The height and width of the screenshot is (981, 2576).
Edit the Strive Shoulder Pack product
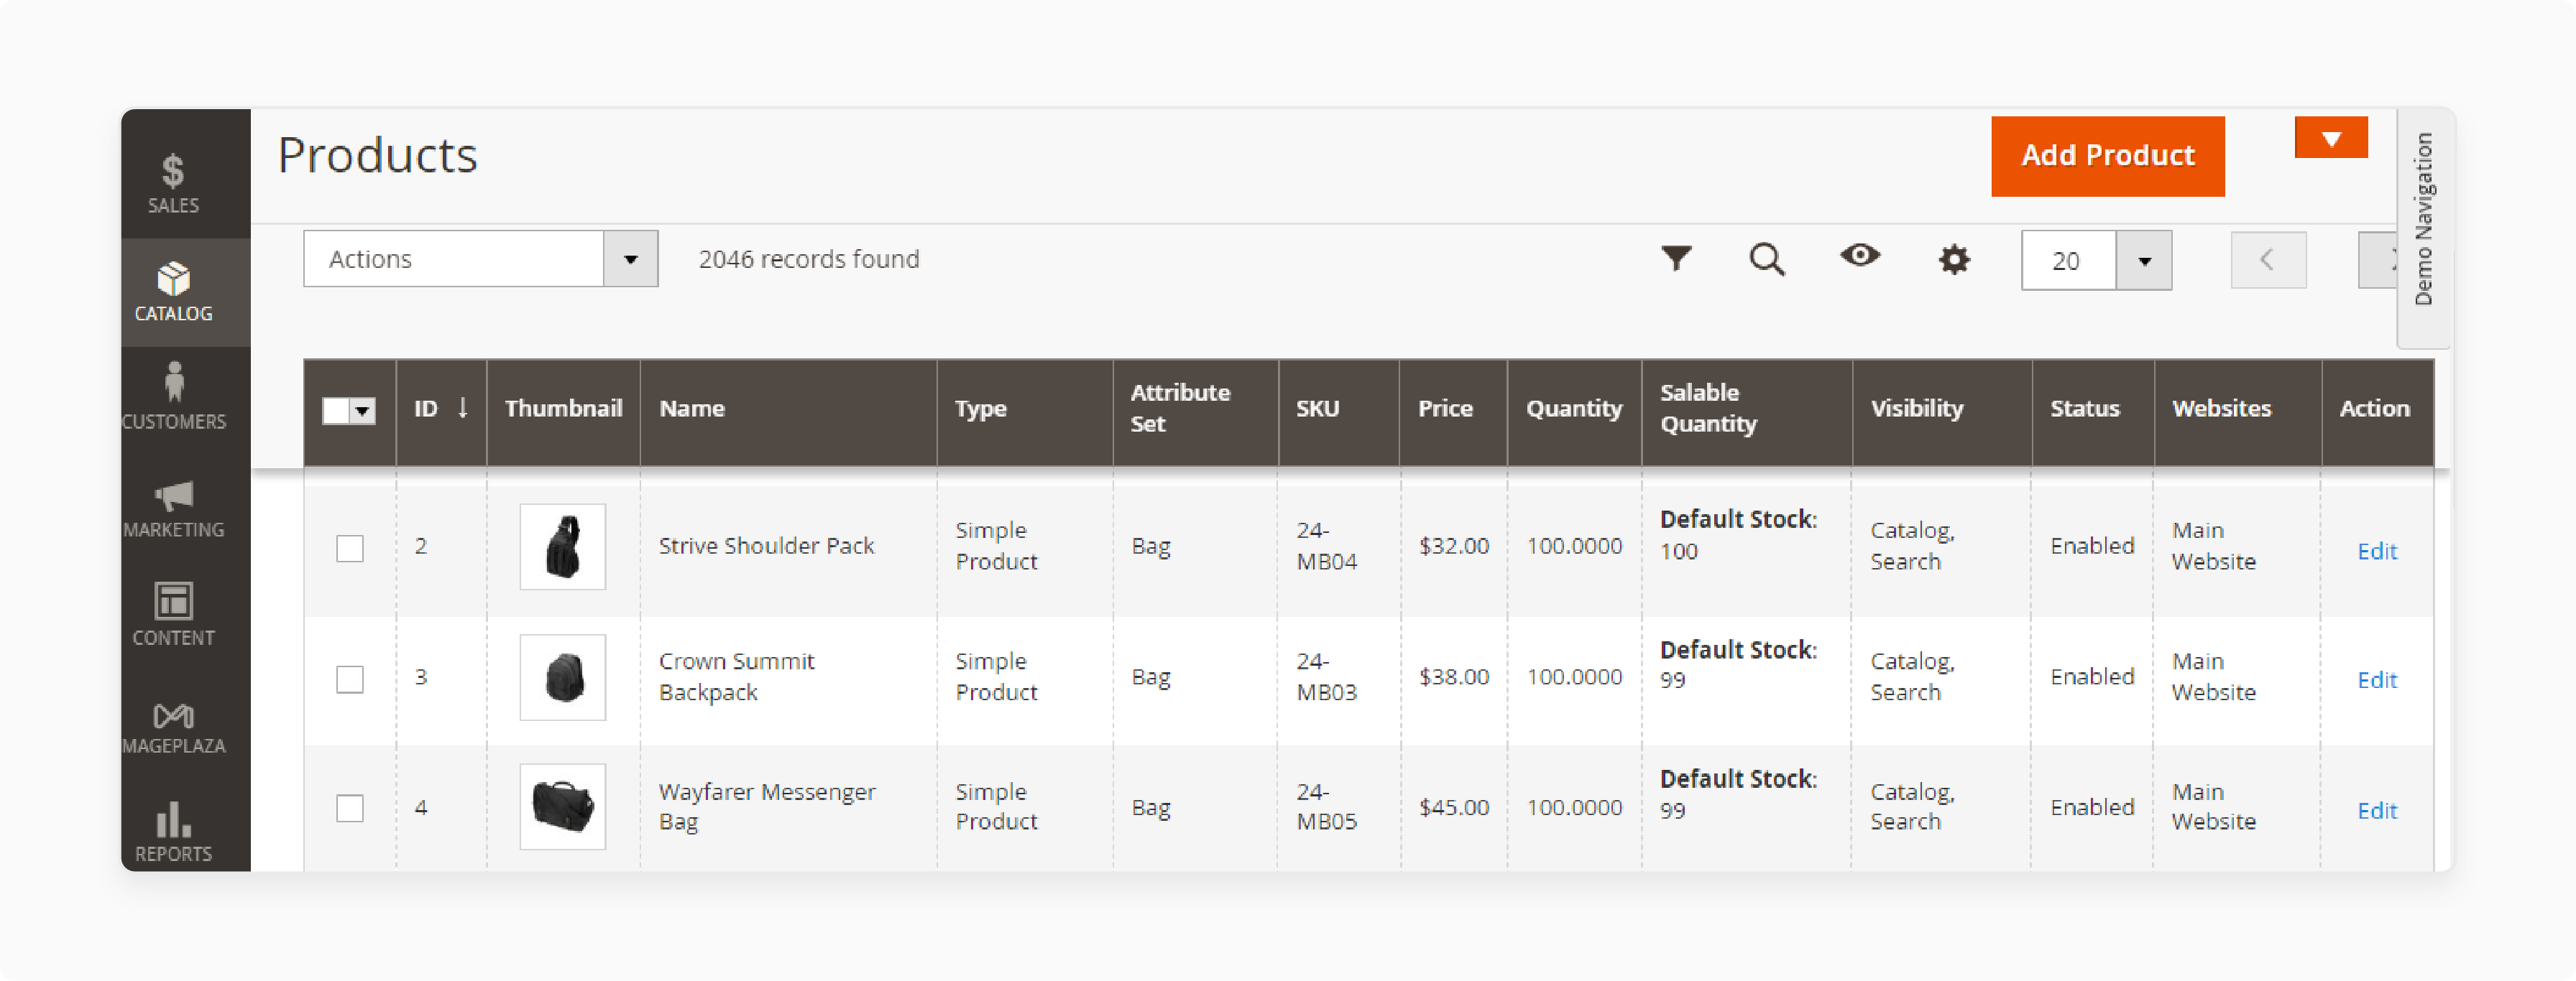[2376, 550]
